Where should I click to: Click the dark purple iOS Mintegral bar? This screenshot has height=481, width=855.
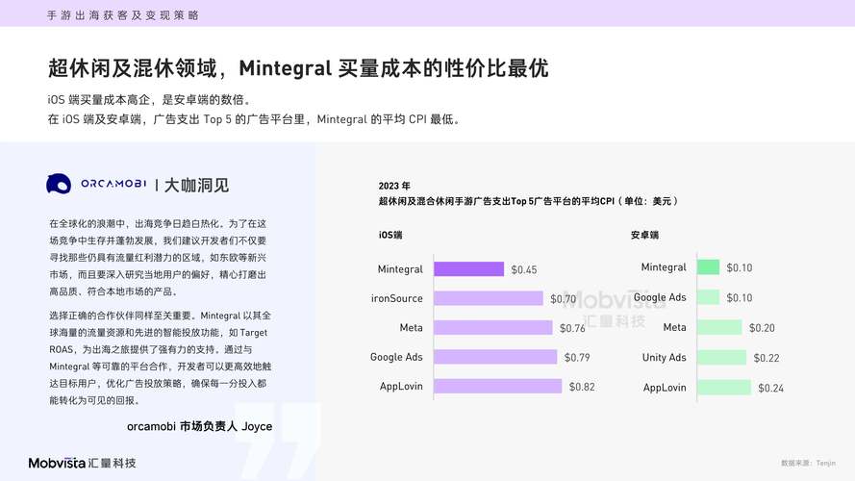tap(469, 268)
